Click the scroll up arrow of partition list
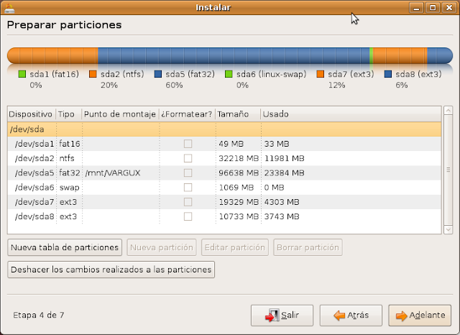The image size is (460, 335). point(448,111)
